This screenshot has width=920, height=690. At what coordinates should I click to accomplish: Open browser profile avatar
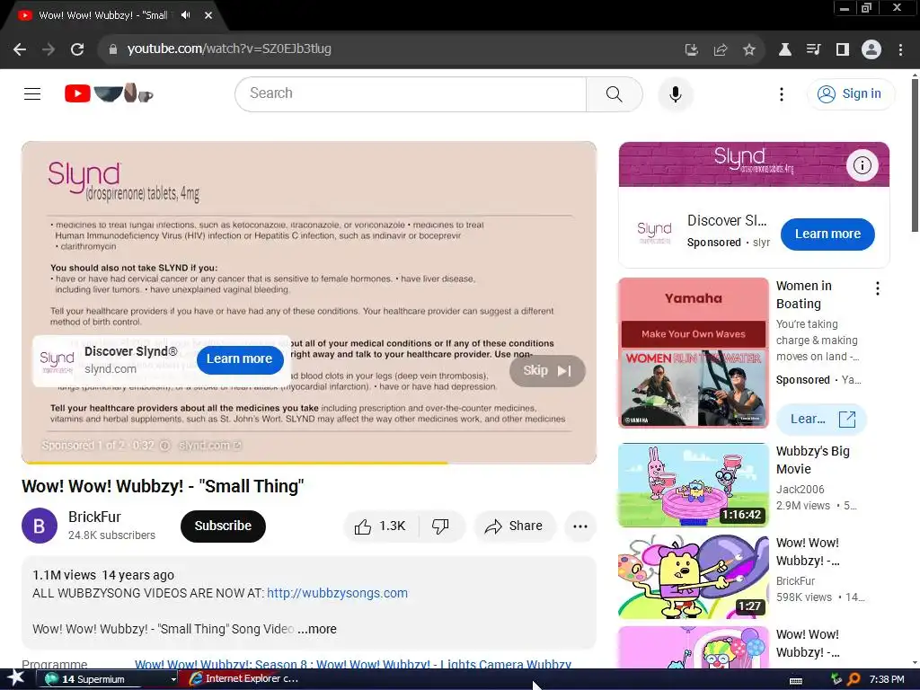(x=871, y=49)
